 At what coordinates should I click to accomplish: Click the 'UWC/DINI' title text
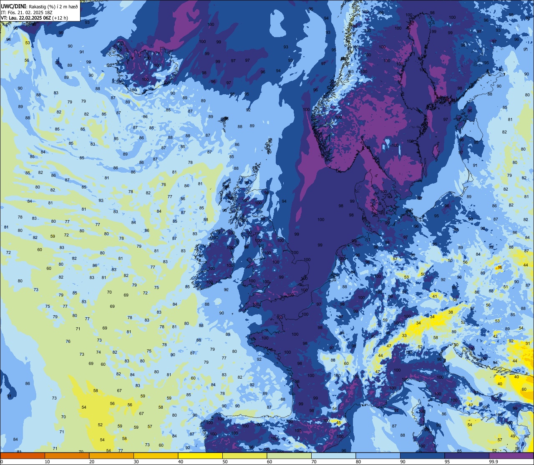[x=14, y=6]
